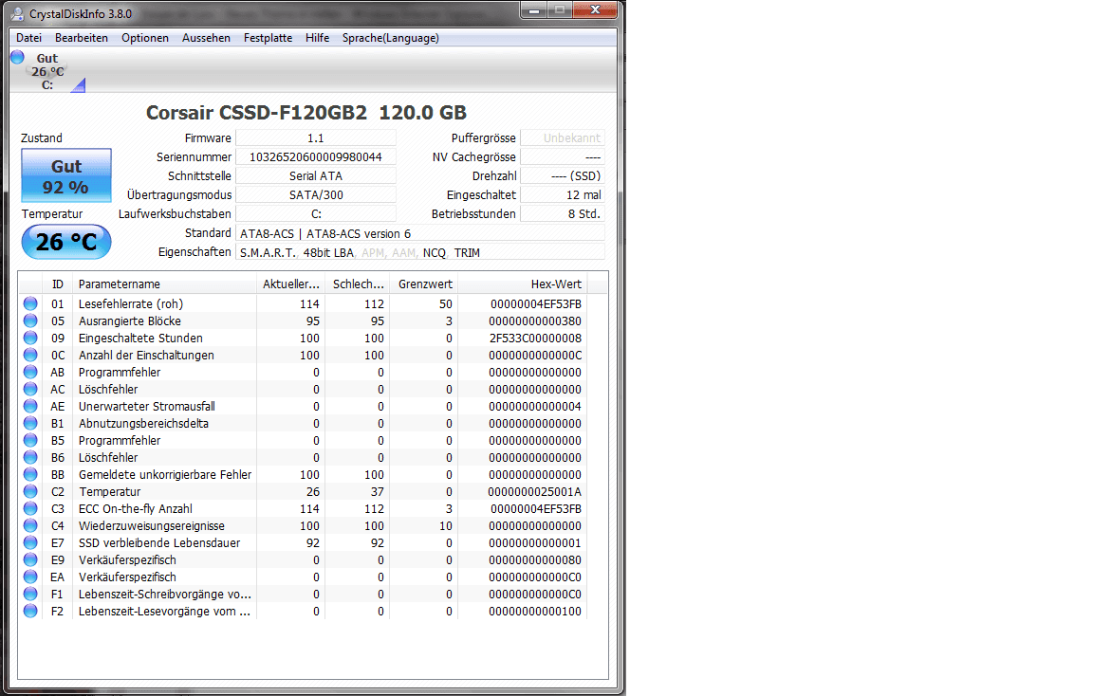
Task: Click the Seriennummer field value
Action: [316, 156]
